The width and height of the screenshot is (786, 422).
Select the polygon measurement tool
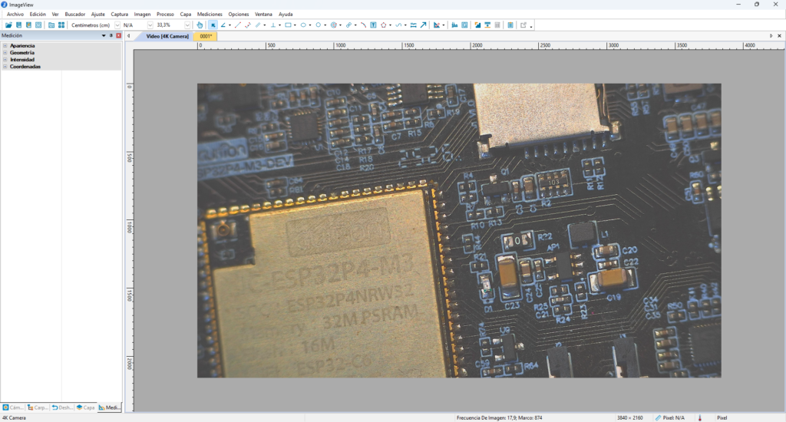coord(384,25)
